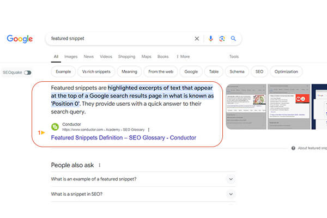
Task: Select the Vs rich snippets chip
Action: point(96,71)
